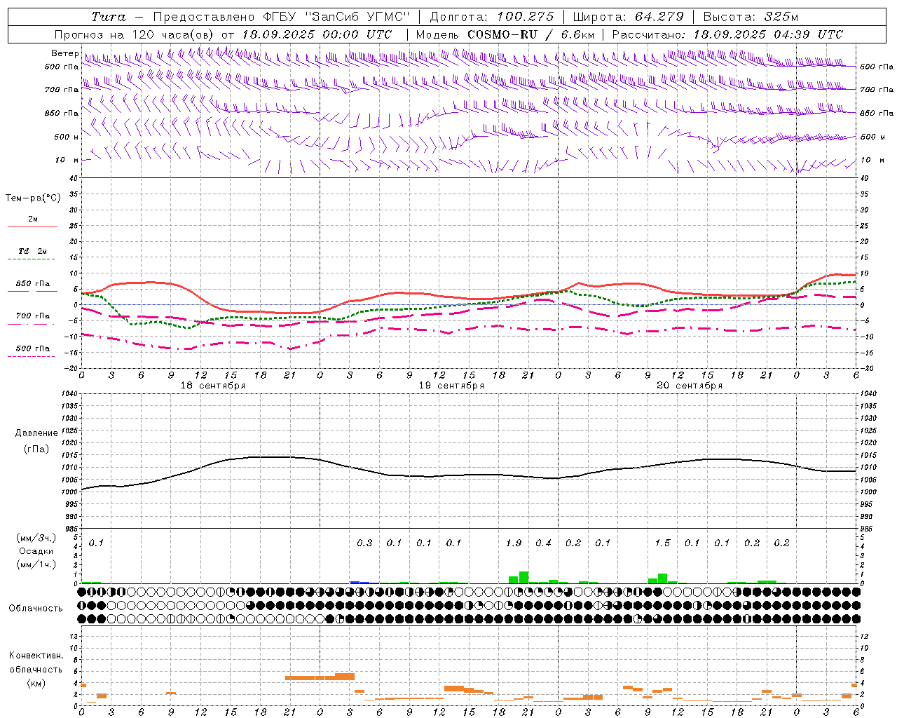Click the "Td 2м" dew point legend entry
897x718 pixels.
(x=33, y=251)
